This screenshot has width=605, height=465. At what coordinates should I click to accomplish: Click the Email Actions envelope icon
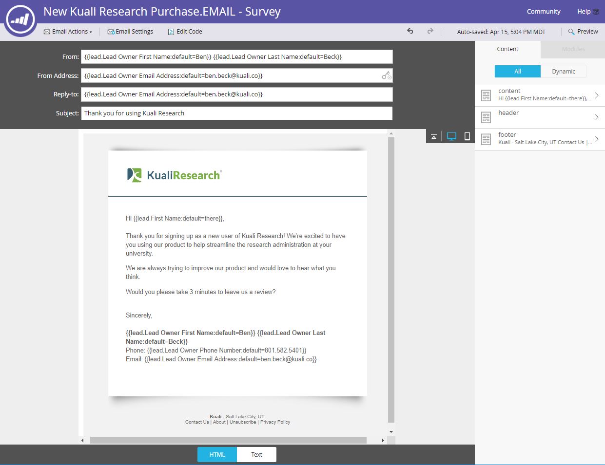click(47, 32)
